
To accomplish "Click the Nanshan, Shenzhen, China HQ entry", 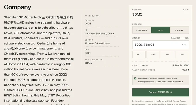I will [x=99, y=33].
